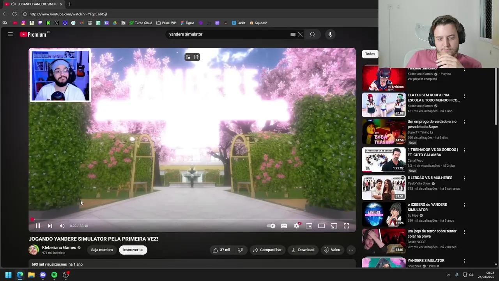Clear the search text with X

coord(300,34)
